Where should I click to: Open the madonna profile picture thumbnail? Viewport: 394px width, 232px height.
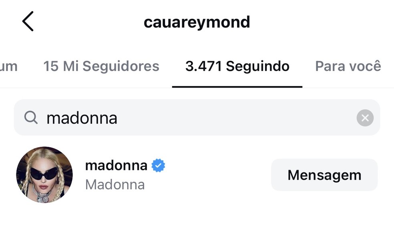click(x=44, y=175)
